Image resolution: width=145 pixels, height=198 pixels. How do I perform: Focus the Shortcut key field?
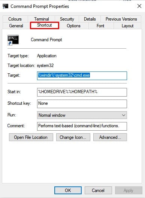(x=82, y=104)
